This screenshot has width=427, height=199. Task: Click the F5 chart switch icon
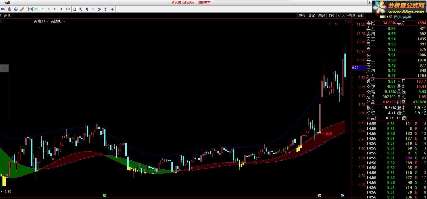(30, 9)
